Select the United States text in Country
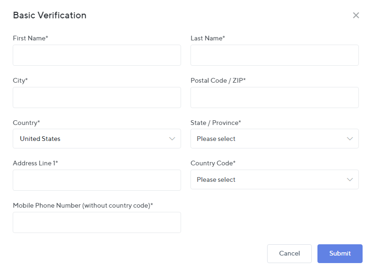372x272 pixels. (x=40, y=139)
